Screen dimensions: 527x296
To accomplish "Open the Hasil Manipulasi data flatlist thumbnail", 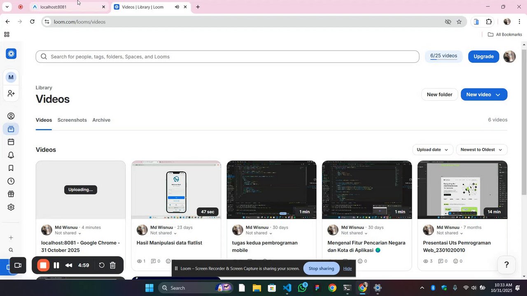I will tap(176, 190).
